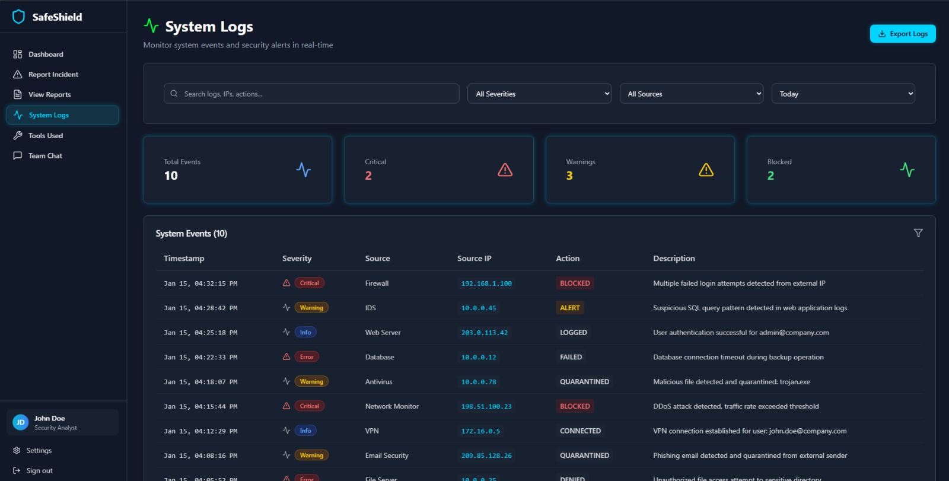Click the System Logs pulse icon in header
Screen dimensions: 949x481
pyautogui.click(x=151, y=26)
